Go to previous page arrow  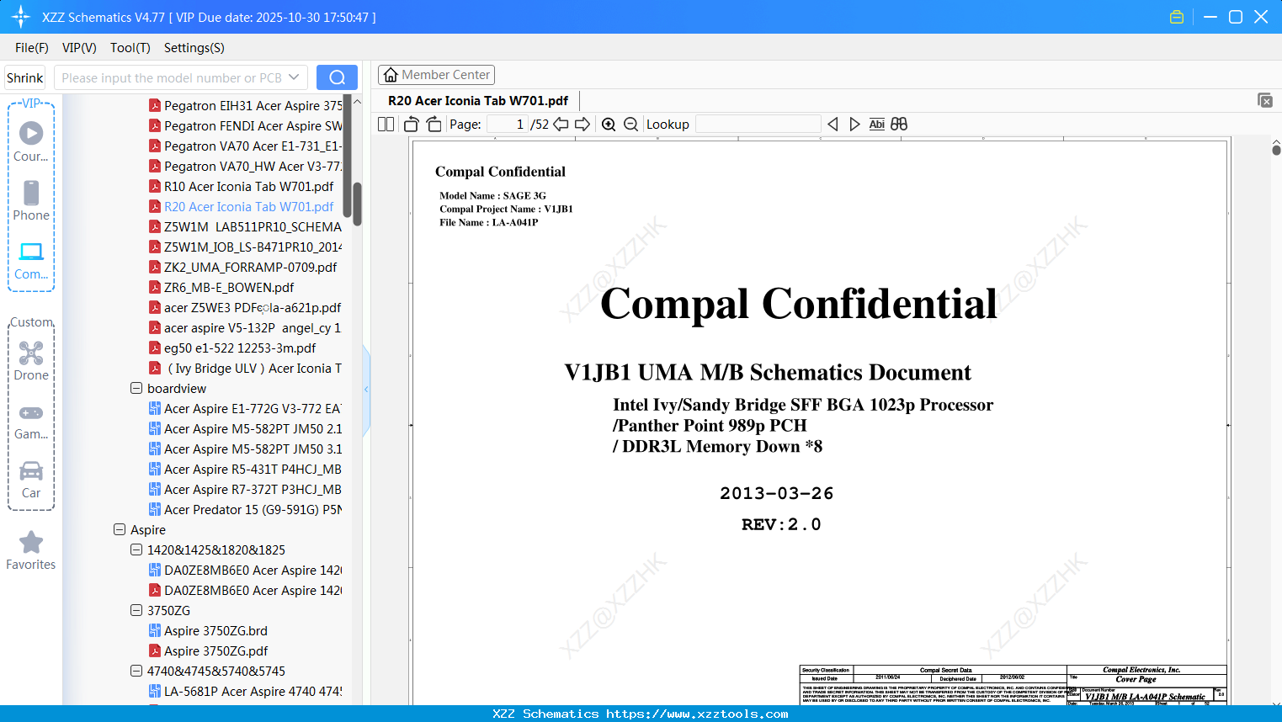coord(561,124)
